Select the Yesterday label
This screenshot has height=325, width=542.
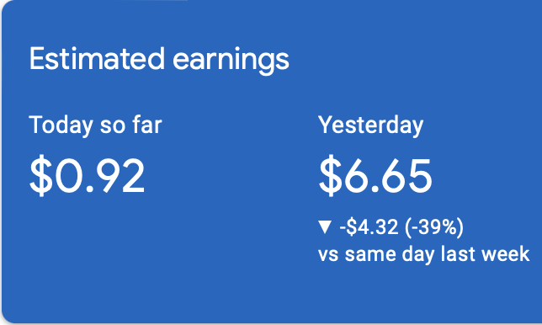tap(370, 125)
